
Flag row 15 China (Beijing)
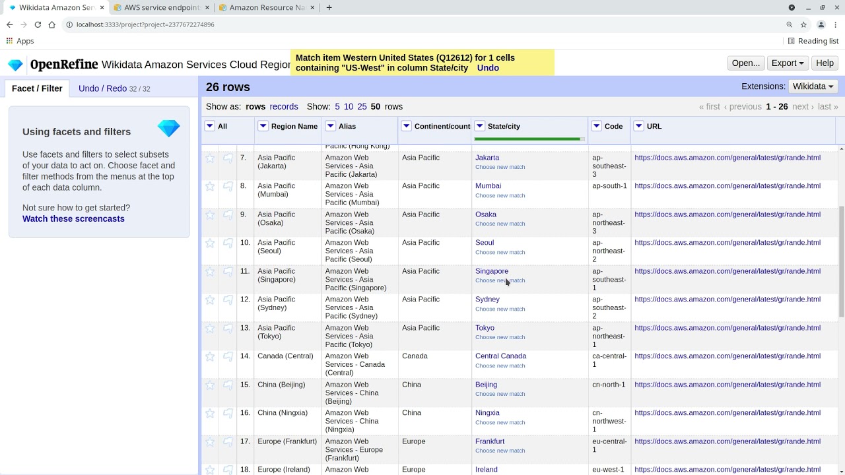click(228, 385)
